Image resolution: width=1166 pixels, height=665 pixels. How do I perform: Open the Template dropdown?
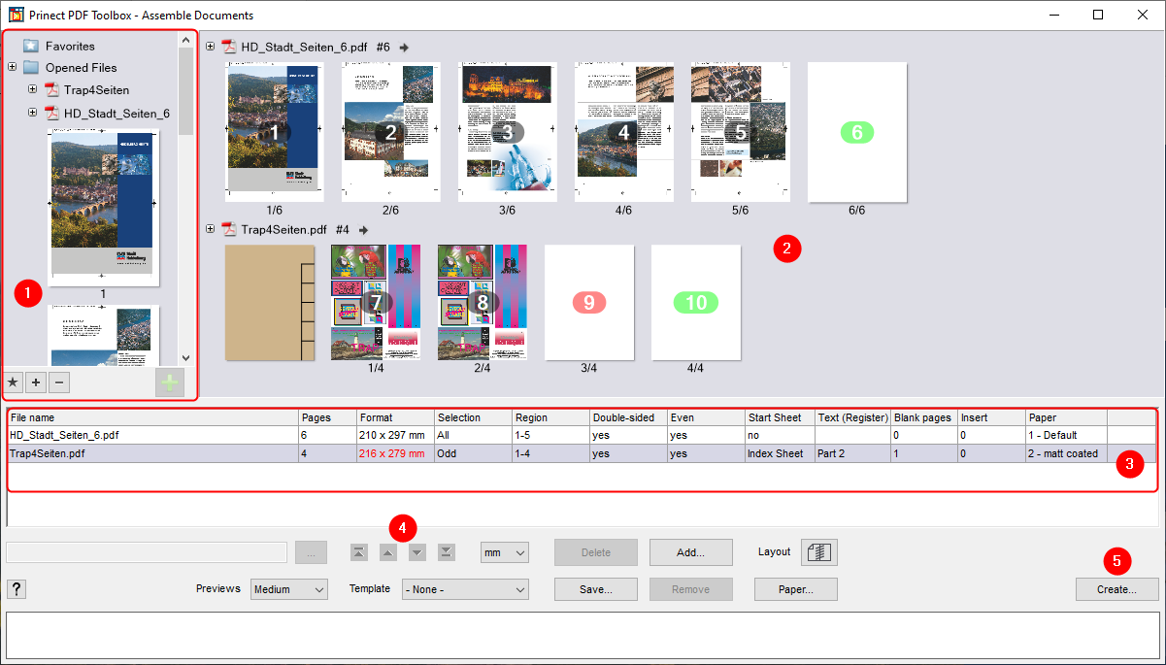pyautogui.click(x=465, y=589)
